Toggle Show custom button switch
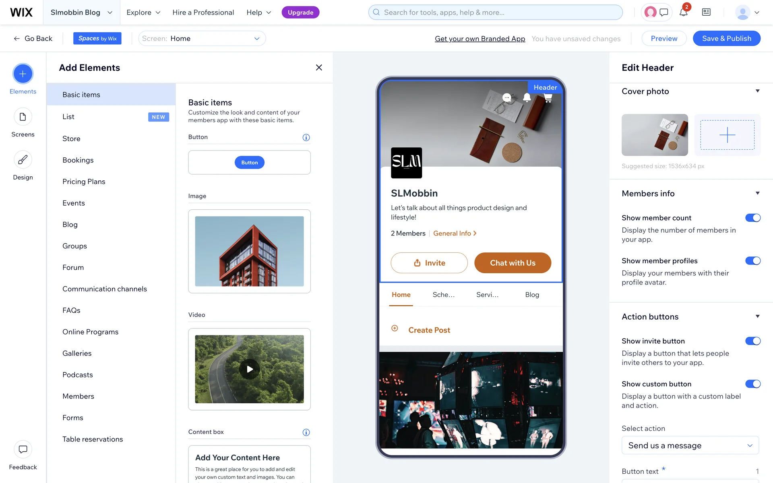This screenshot has width=773, height=483. tap(752, 384)
